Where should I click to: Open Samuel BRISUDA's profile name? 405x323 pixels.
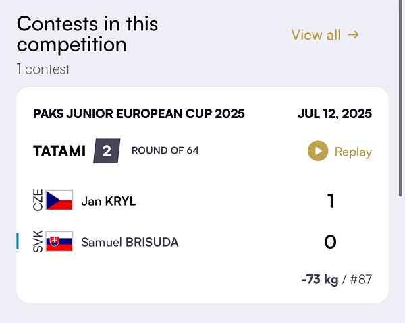130,242
